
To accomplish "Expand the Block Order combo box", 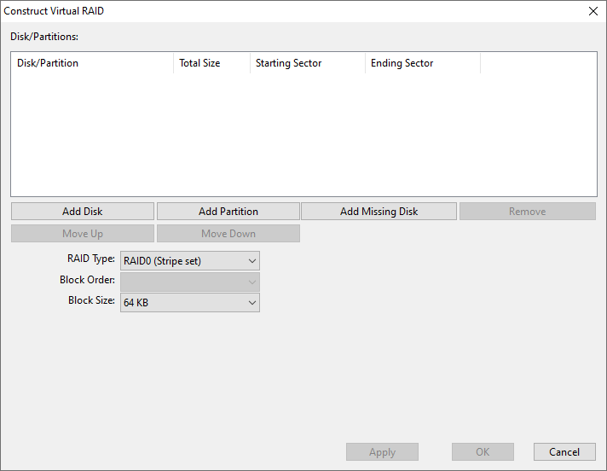I will [189, 282].
